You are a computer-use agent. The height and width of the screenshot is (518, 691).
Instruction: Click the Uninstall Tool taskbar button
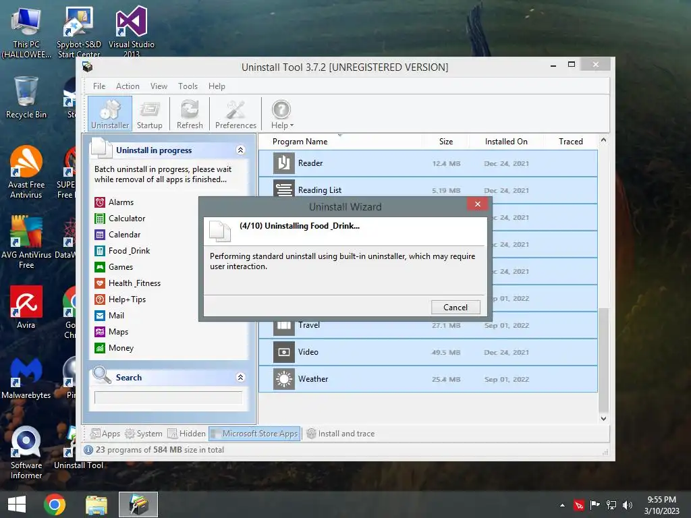[x=138, y=505]
